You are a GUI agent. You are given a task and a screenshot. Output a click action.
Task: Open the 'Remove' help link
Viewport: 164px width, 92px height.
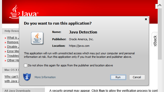pos(13,42)
